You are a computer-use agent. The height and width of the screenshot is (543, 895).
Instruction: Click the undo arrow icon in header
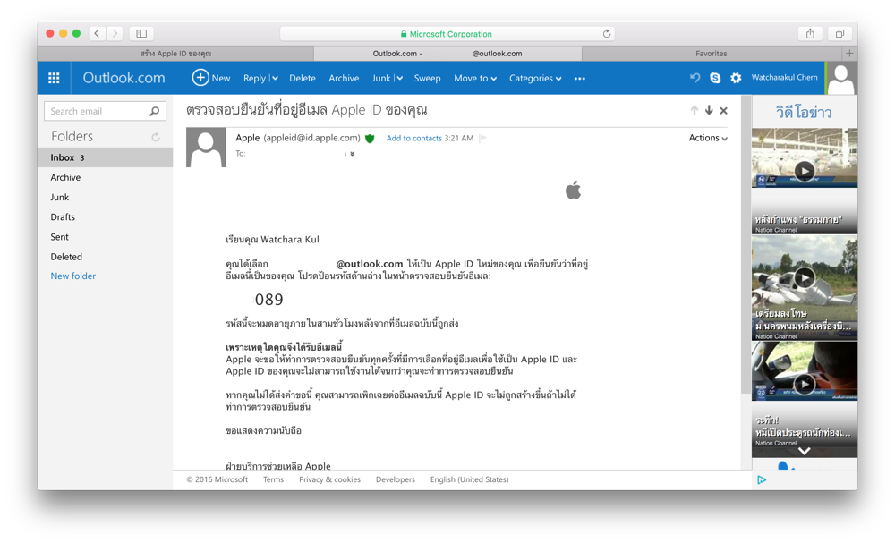point(695,78)
